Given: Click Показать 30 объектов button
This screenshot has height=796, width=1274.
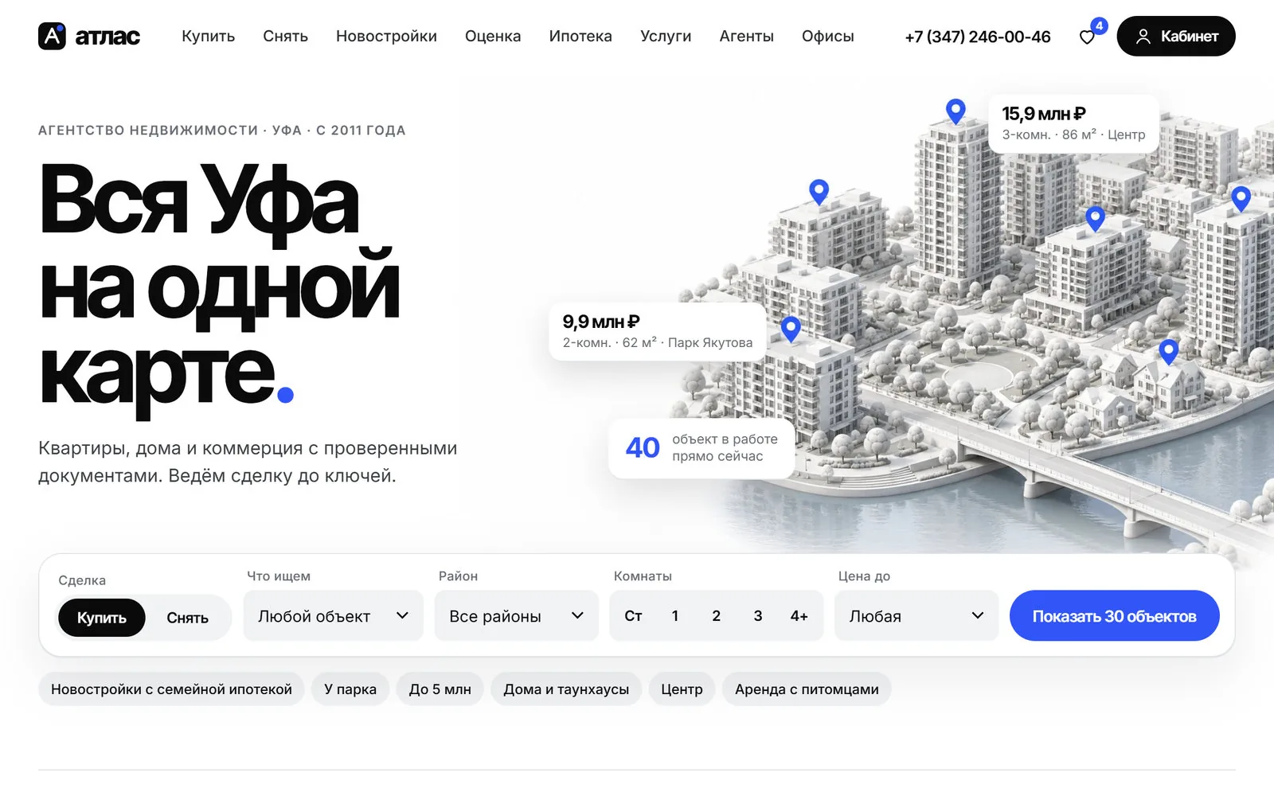Looking at the screenshot, I should 1114,615.
